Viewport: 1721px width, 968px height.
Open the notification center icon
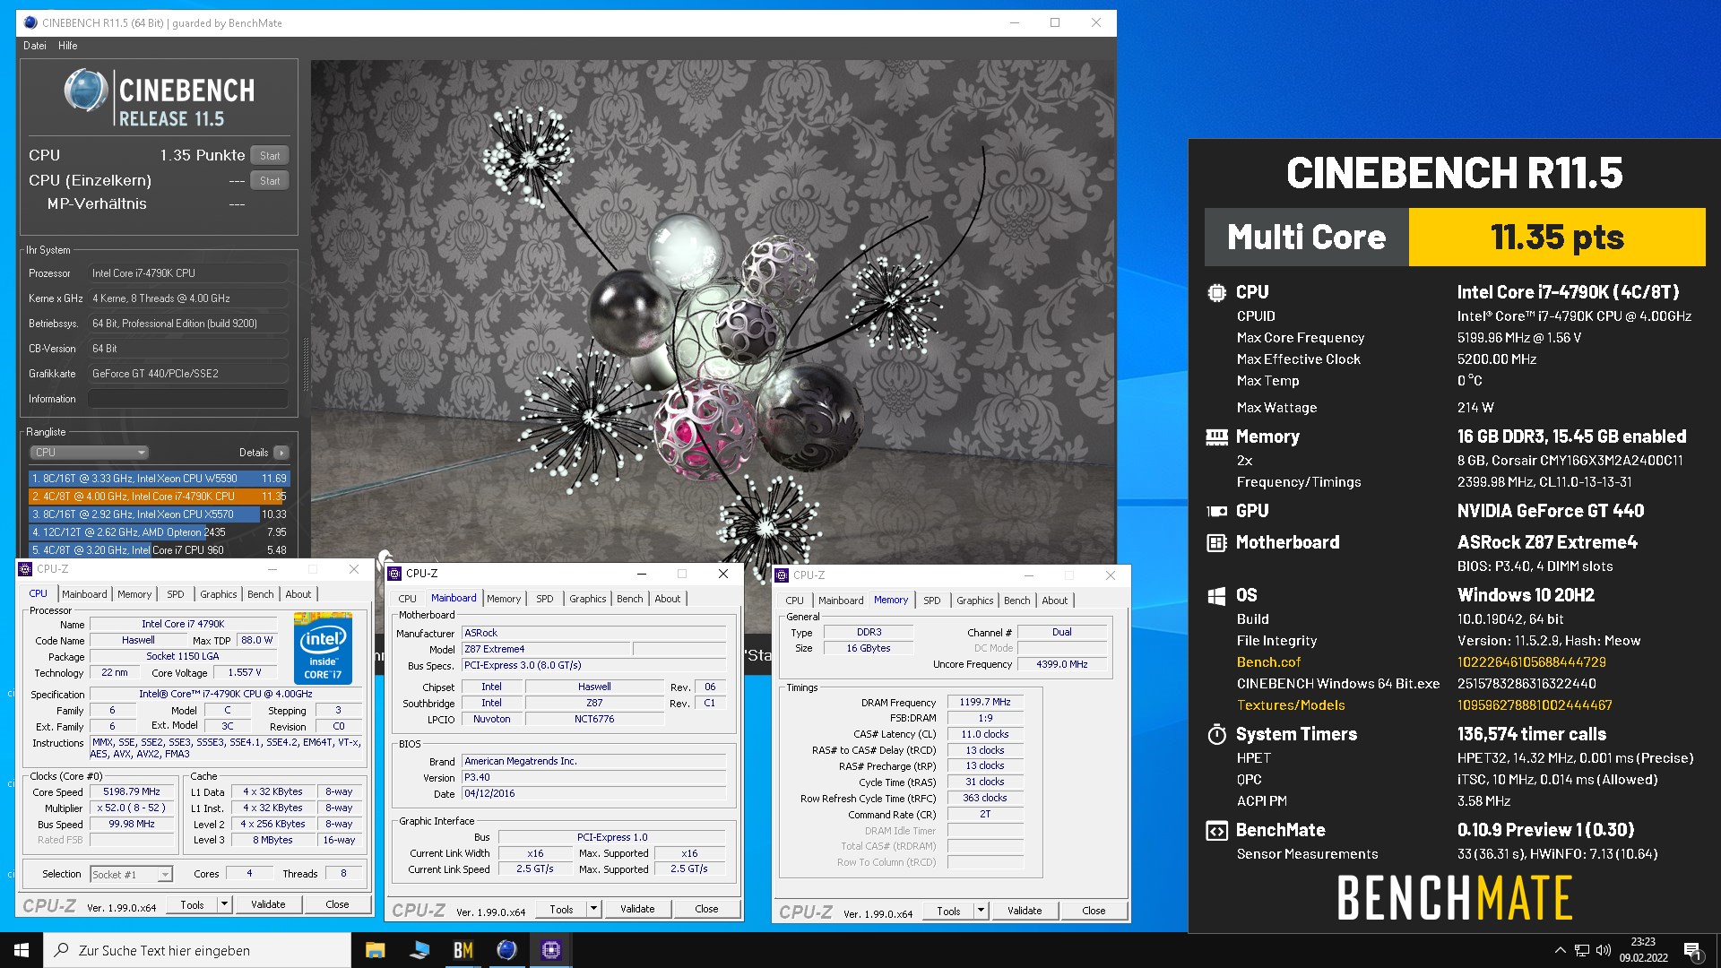1692,950
